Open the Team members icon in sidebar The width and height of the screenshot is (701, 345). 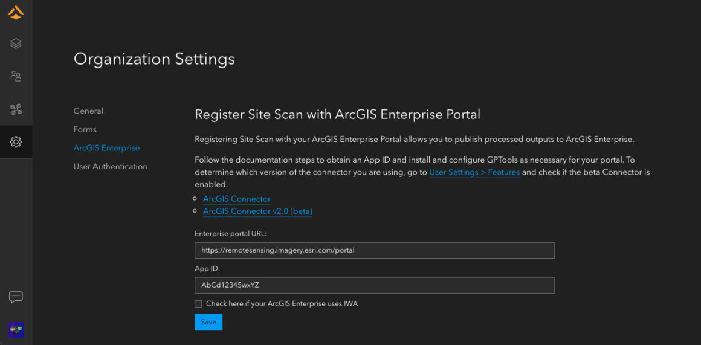16,76
